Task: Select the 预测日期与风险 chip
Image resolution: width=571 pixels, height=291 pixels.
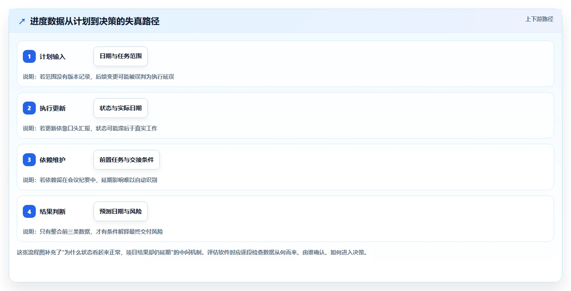Action: click(x=121, y=211)
